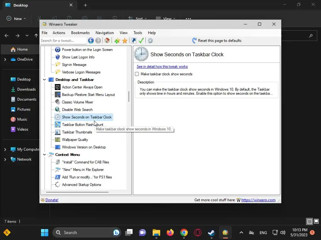Open Opera browser from the taskbar

[197, 232]
